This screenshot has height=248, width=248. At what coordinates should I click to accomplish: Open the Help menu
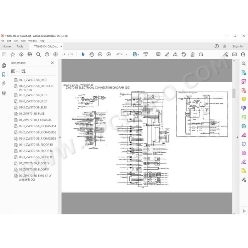click(42, 41)
